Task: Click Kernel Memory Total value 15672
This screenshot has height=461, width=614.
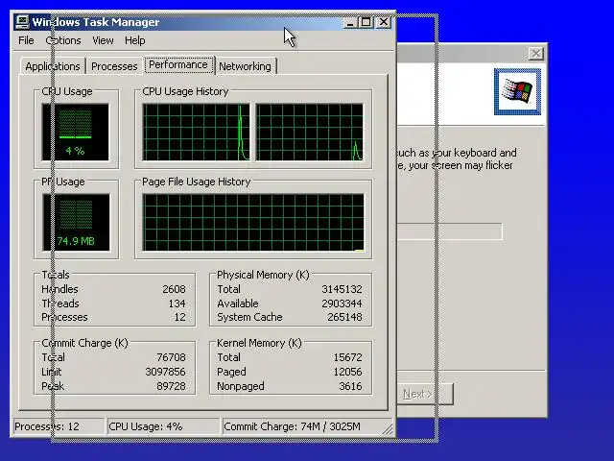Action: tap(347, 357)
